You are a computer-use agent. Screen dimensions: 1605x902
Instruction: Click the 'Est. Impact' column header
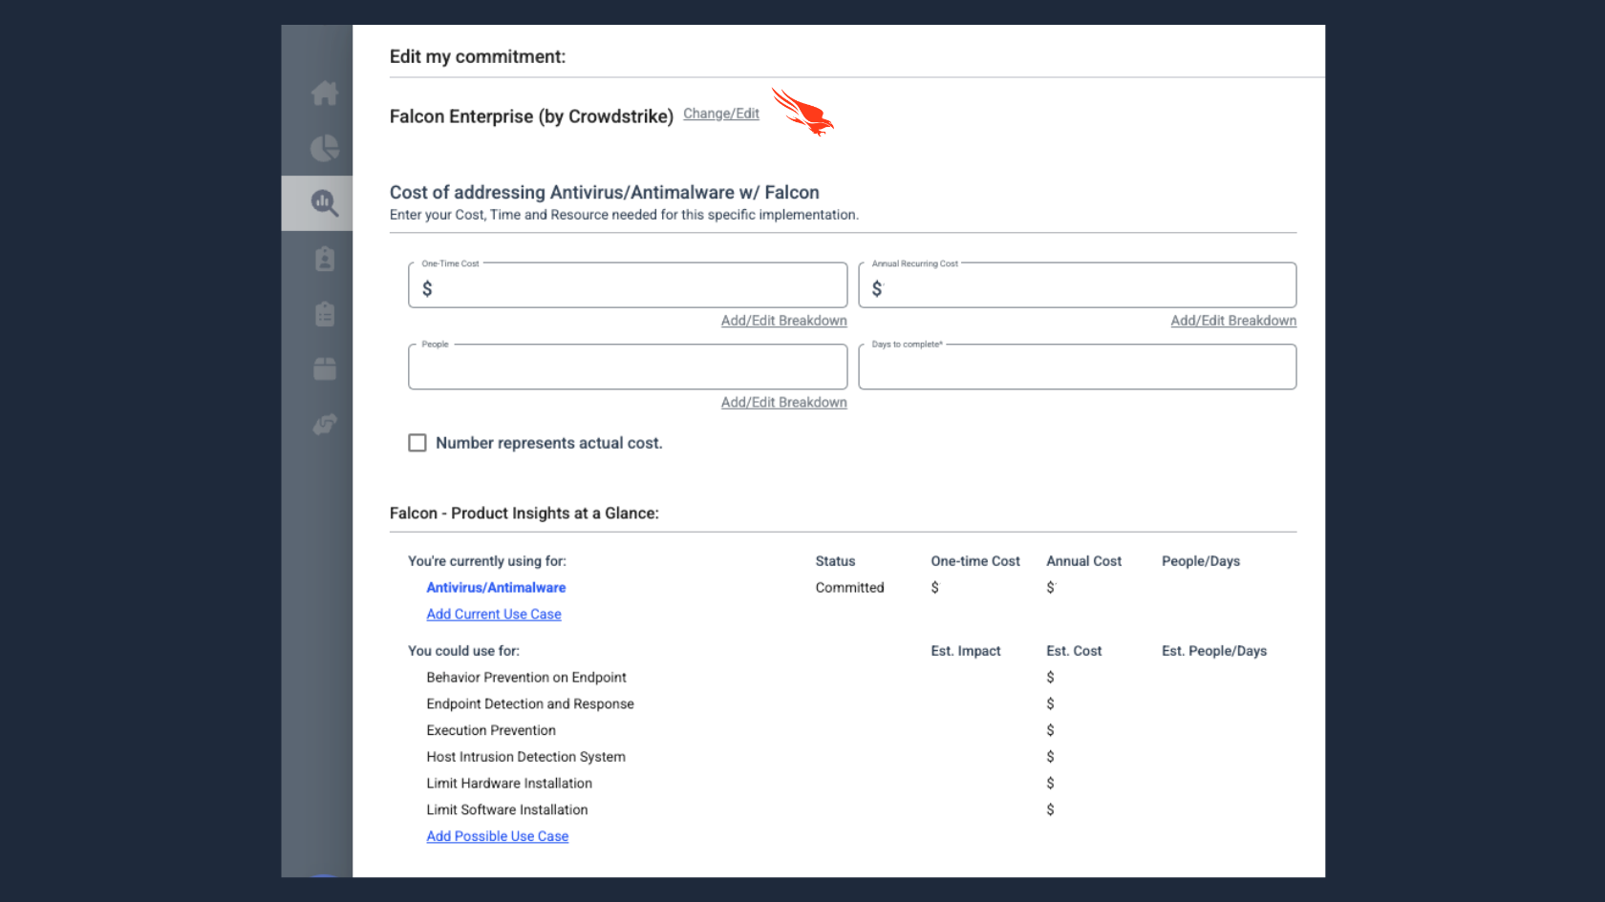pos(966,651)
